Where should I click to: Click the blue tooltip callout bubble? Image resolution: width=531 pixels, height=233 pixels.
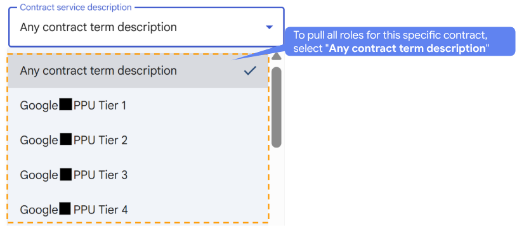tap(400, 42)
